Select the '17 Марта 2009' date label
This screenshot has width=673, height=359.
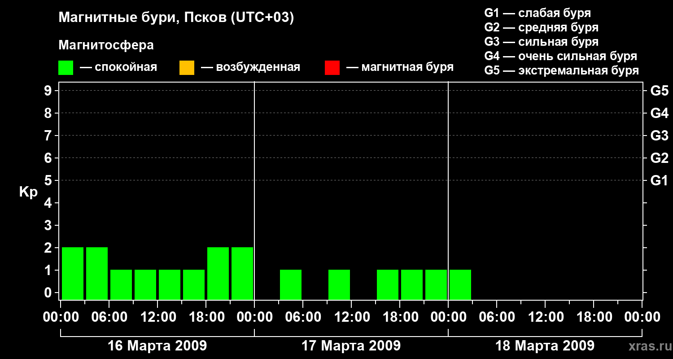[351, 346]
